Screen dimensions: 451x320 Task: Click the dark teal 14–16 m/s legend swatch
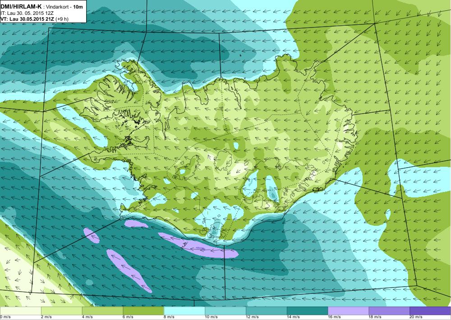tap(308, 311)
